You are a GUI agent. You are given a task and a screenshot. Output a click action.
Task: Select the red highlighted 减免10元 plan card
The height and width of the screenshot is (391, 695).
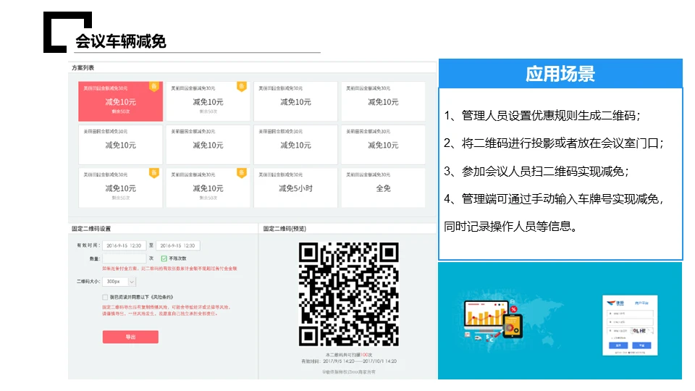(121, 101)
